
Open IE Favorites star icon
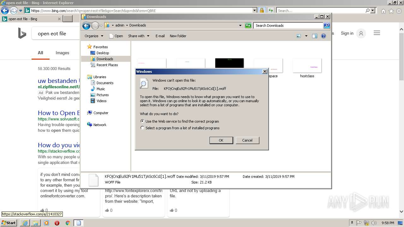coord(391,11)
